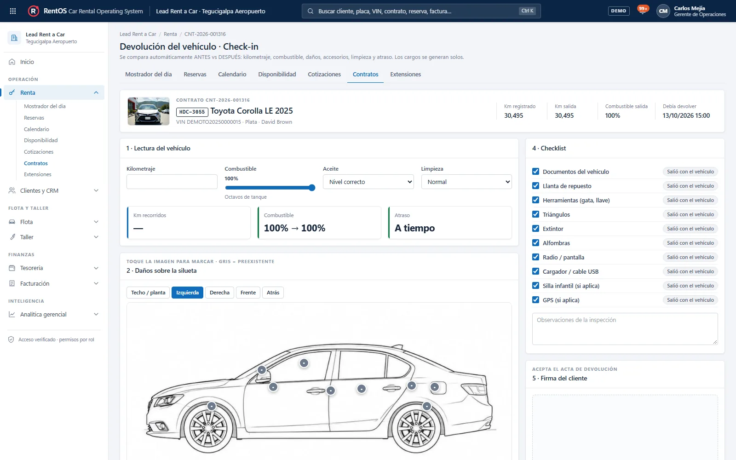Expand the Flota section chevron
The image size is (736, 460).
tap(96, 222)
